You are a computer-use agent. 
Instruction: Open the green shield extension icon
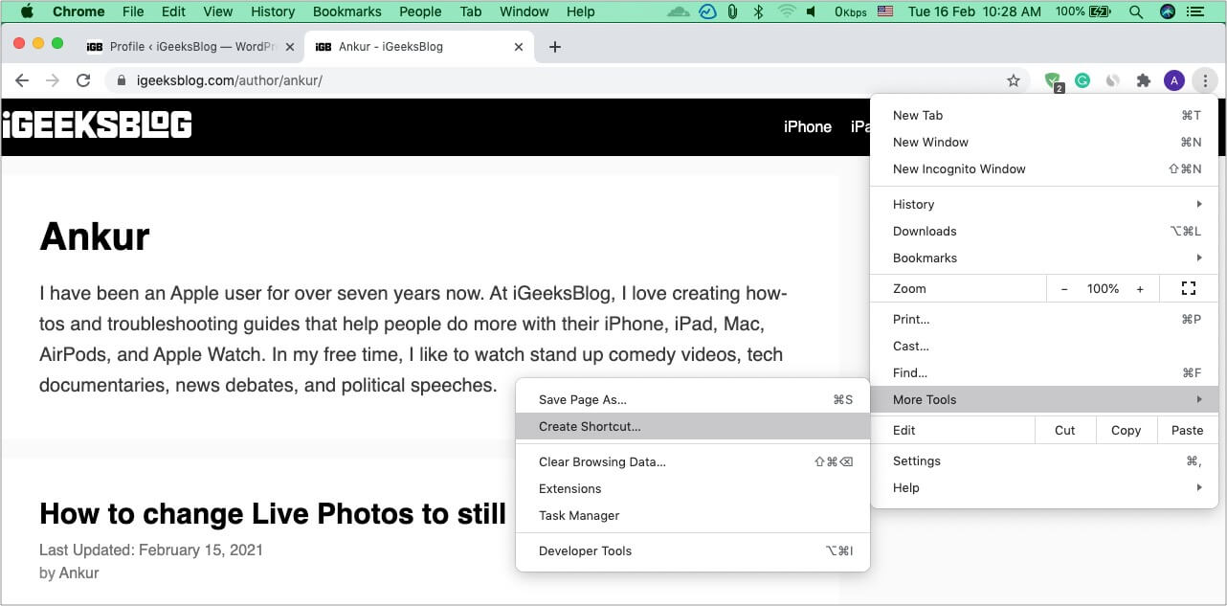[1053, 81]
